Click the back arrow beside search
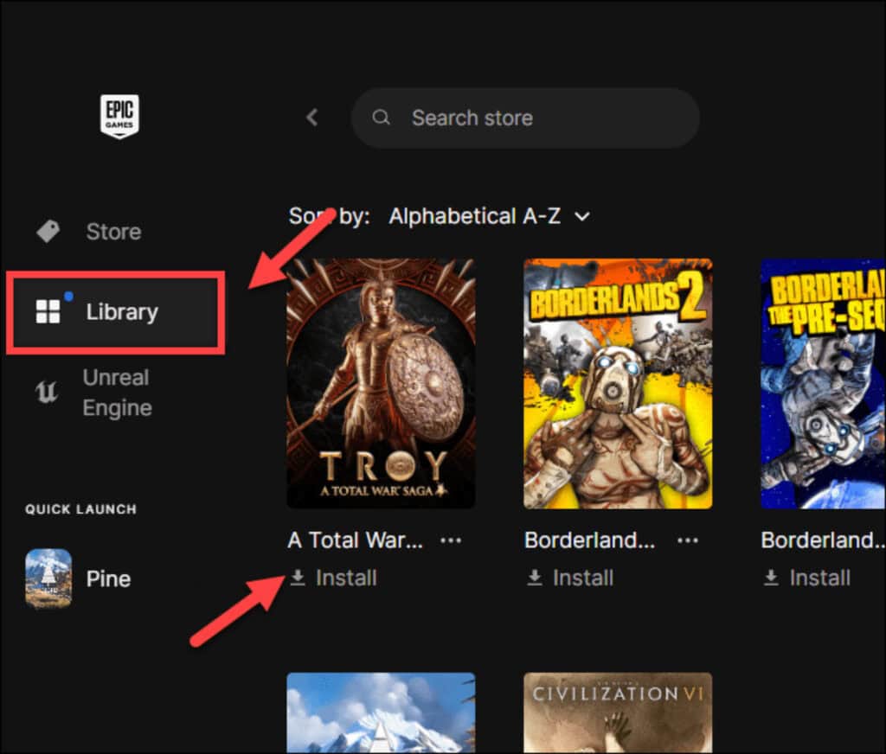 312,118
